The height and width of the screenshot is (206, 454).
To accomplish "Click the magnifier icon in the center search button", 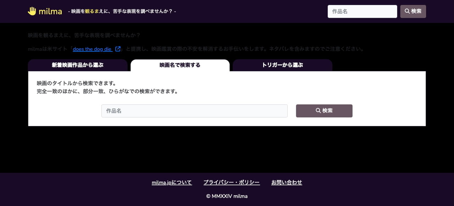I will (317, 110).
